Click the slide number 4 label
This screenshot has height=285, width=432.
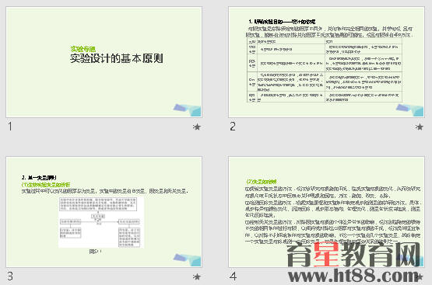(233, 276)
